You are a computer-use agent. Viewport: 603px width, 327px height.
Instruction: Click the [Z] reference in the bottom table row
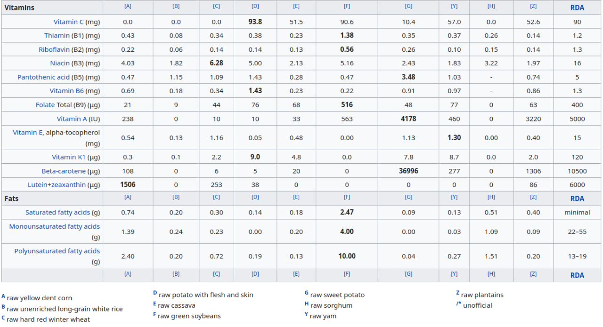(x=533, y=274)
